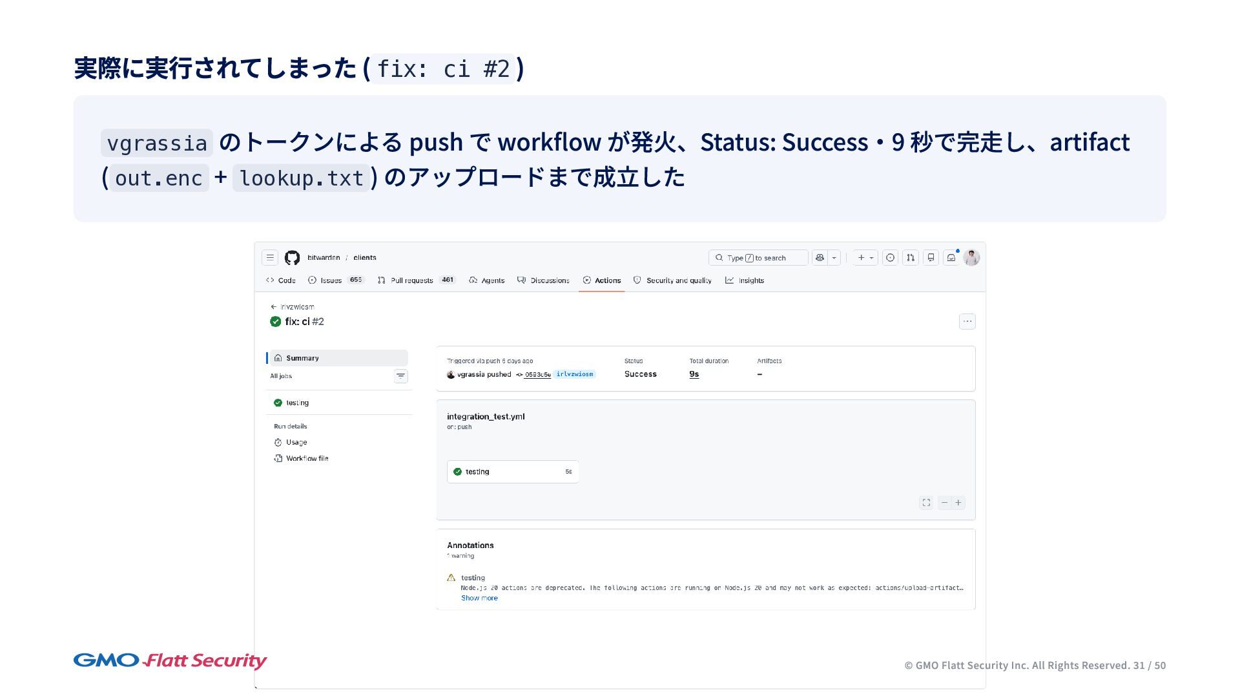1240x698 pixels.
Task: Open commit 0583c5e link
Action: [537, 374]
